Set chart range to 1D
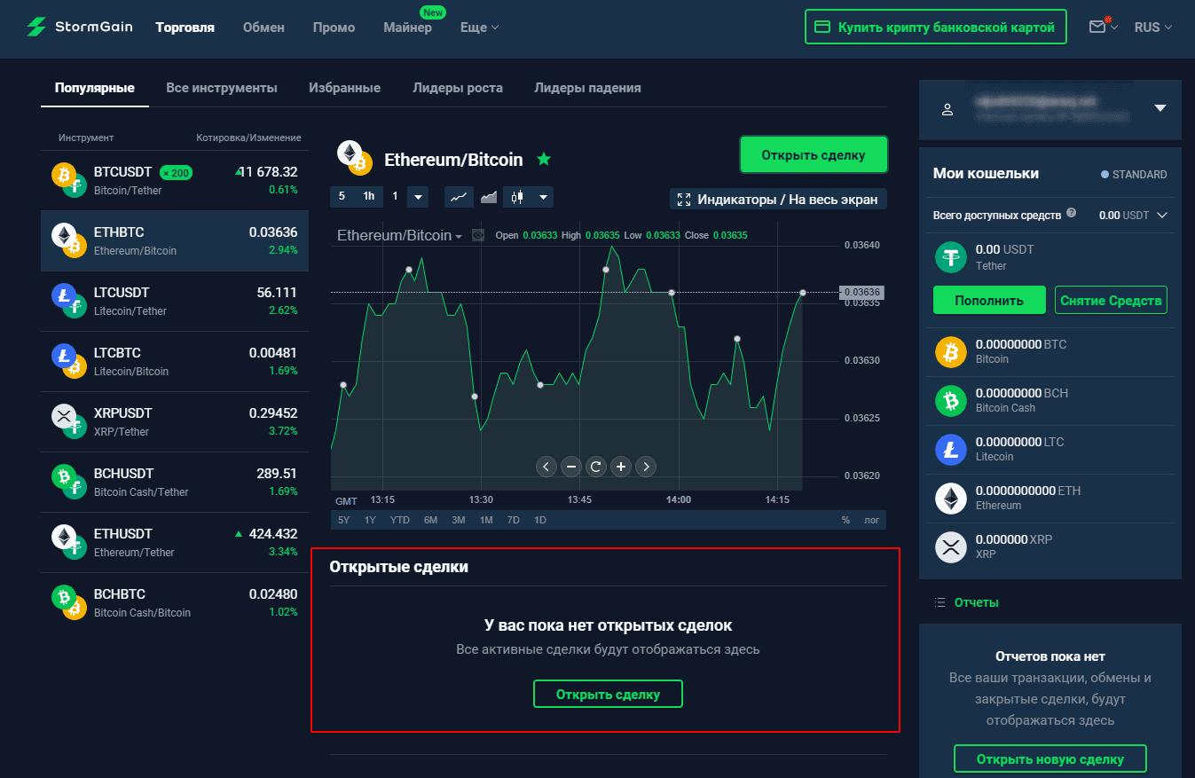Screen dimensions: 1195x778 pyautogui.click(x=540, y=520)
